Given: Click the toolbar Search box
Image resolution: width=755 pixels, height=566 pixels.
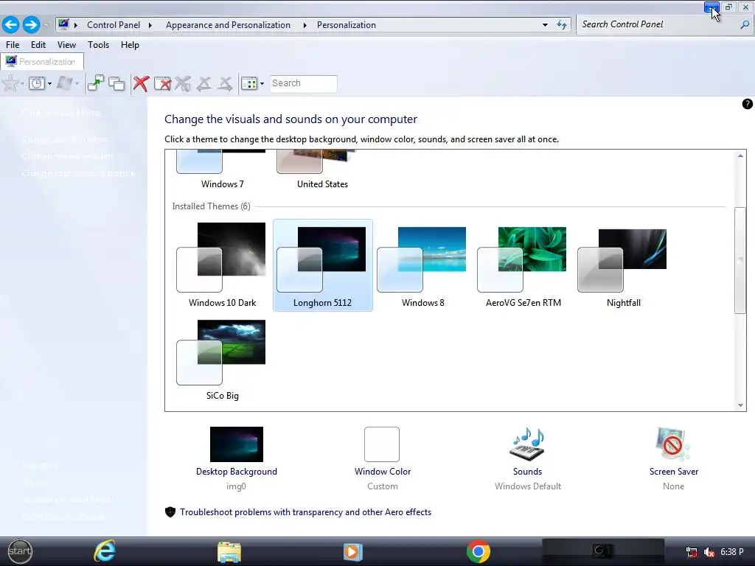Looking at the screenshot, I should pos(303,83).
